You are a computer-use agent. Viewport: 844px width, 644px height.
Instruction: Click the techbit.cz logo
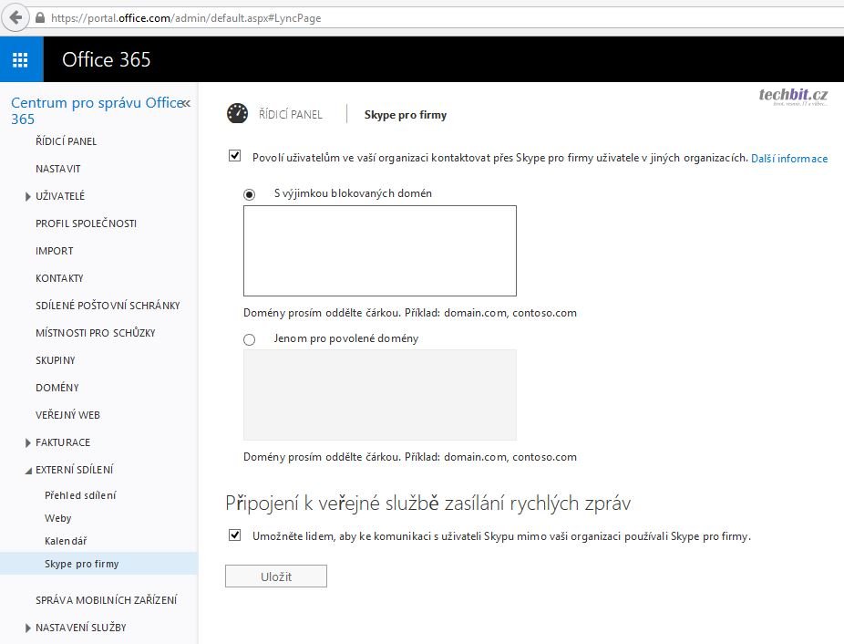(x=793, y=97)
